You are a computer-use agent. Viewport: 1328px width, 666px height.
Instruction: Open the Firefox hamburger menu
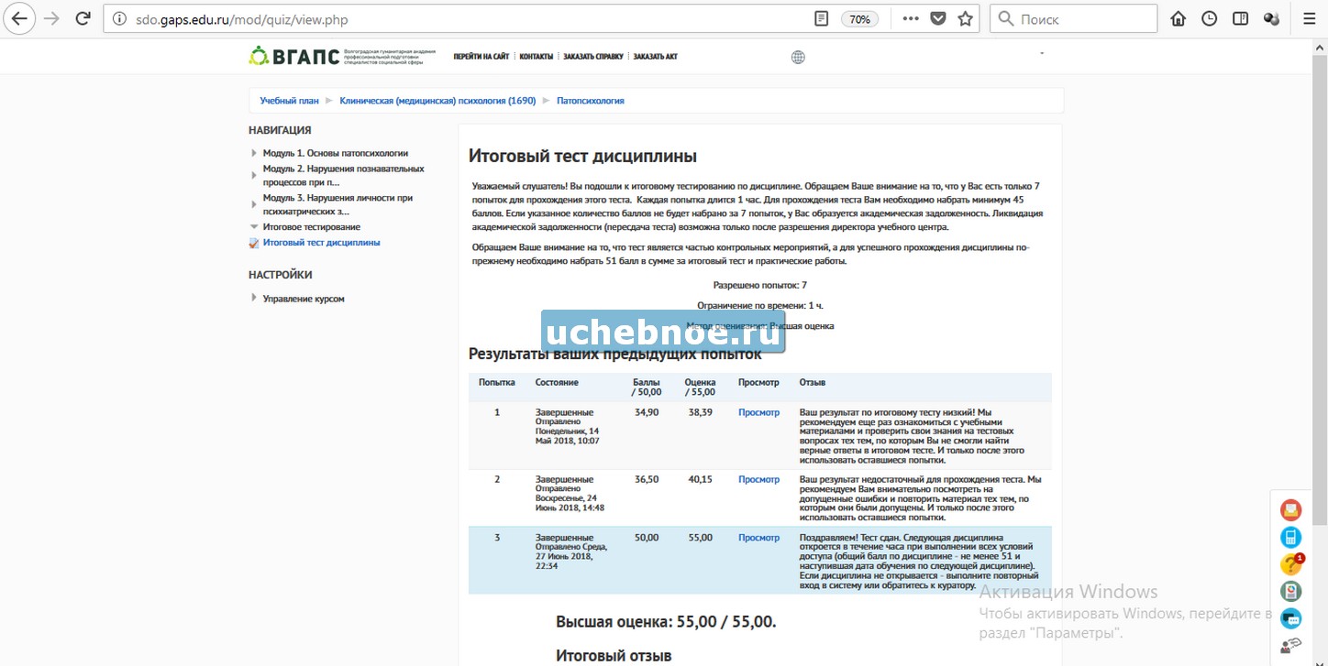[1310, 18]
